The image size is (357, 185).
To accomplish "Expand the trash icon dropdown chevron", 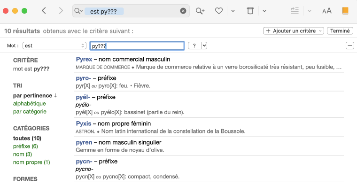I will 264,11.
